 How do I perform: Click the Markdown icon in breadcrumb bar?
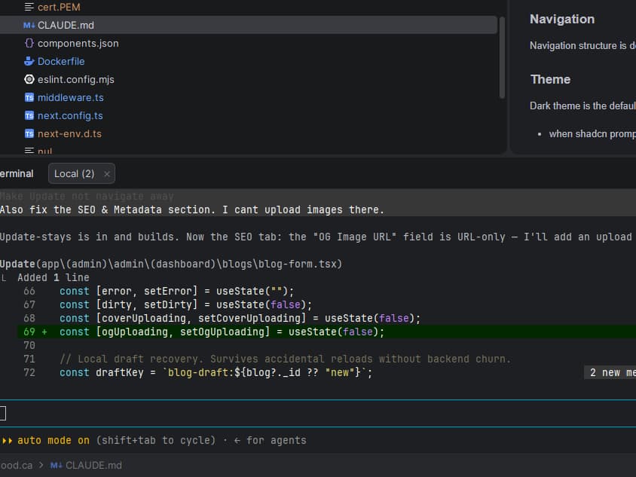coord(57,465)
